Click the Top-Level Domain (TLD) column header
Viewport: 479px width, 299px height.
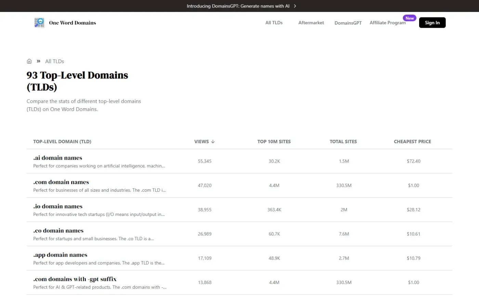click(x=62, y=141)
